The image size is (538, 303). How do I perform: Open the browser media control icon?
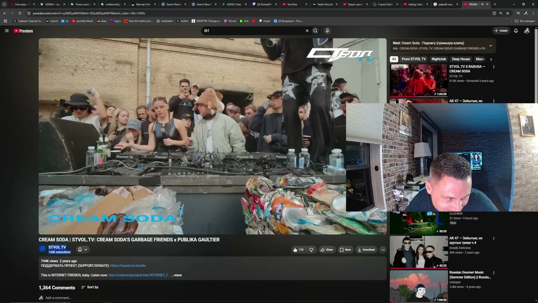point(518,13)
